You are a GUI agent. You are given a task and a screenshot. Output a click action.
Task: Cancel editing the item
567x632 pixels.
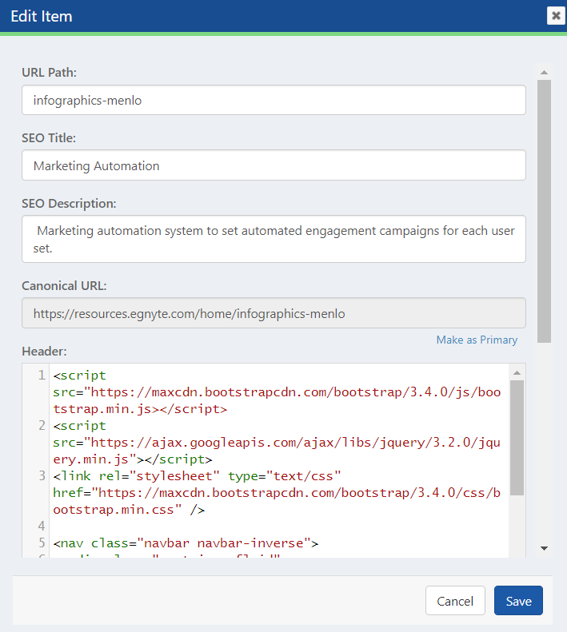pos(455,601)
